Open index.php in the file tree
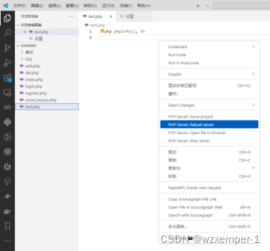Image resolution: width=270 pixels, height=251 pixels. 47,80
